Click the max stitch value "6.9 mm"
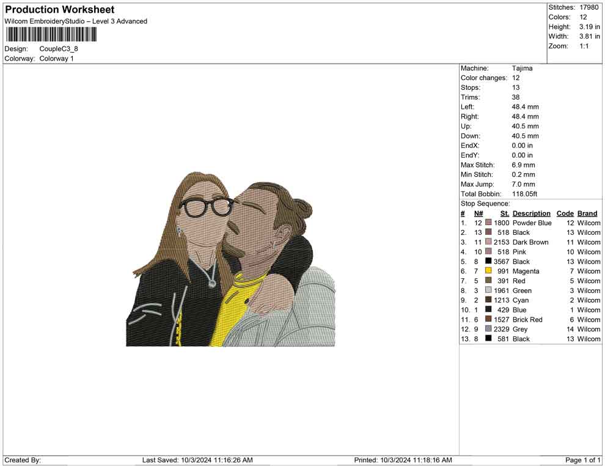 coord(524,165)
